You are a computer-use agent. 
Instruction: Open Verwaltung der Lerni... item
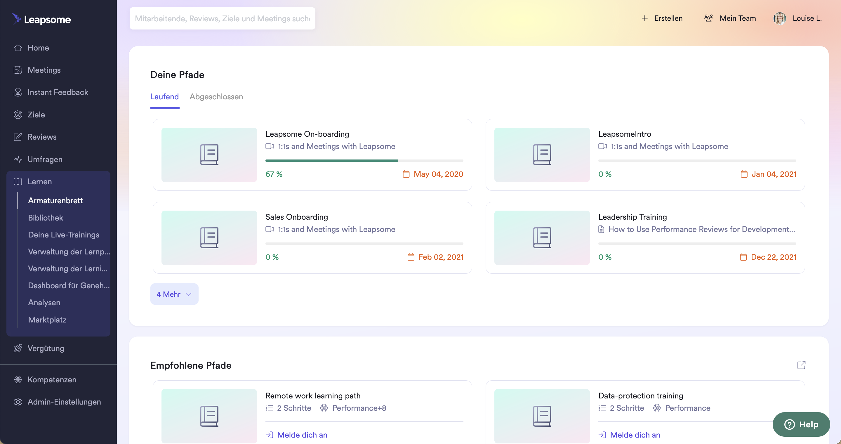pos(68,268)
